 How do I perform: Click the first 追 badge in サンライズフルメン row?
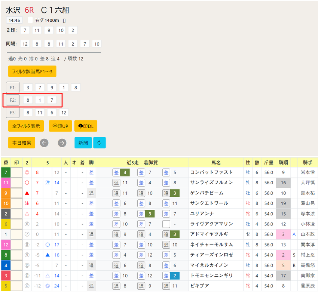tap(116, 183)
